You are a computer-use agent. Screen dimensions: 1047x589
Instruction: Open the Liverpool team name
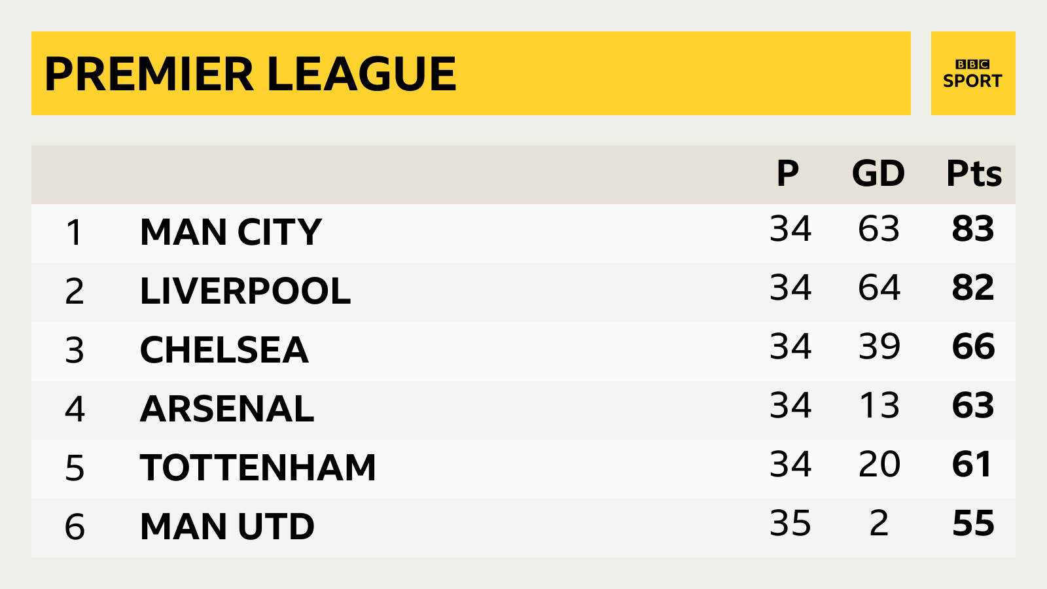coord(245,291)
